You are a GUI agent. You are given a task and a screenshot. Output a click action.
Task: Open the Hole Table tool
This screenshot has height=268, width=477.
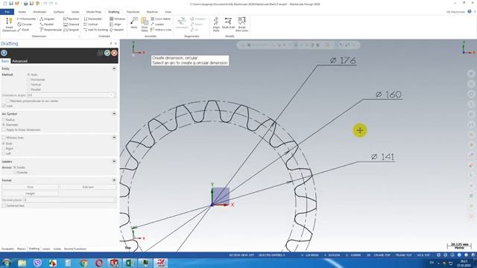pos(144,25)
